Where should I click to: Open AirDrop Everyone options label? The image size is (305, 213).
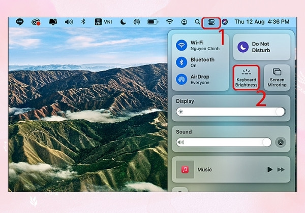(200, 79)
